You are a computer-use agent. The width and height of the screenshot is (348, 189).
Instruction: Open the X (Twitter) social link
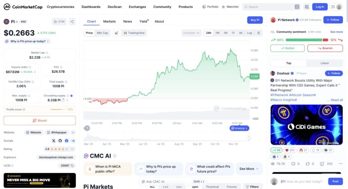tap(54, 141)
